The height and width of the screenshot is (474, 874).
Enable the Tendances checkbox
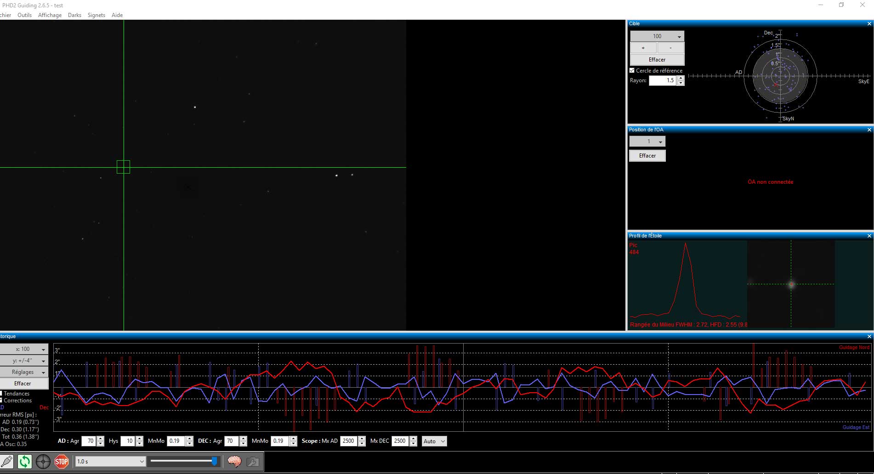click(x=1, y=394)
